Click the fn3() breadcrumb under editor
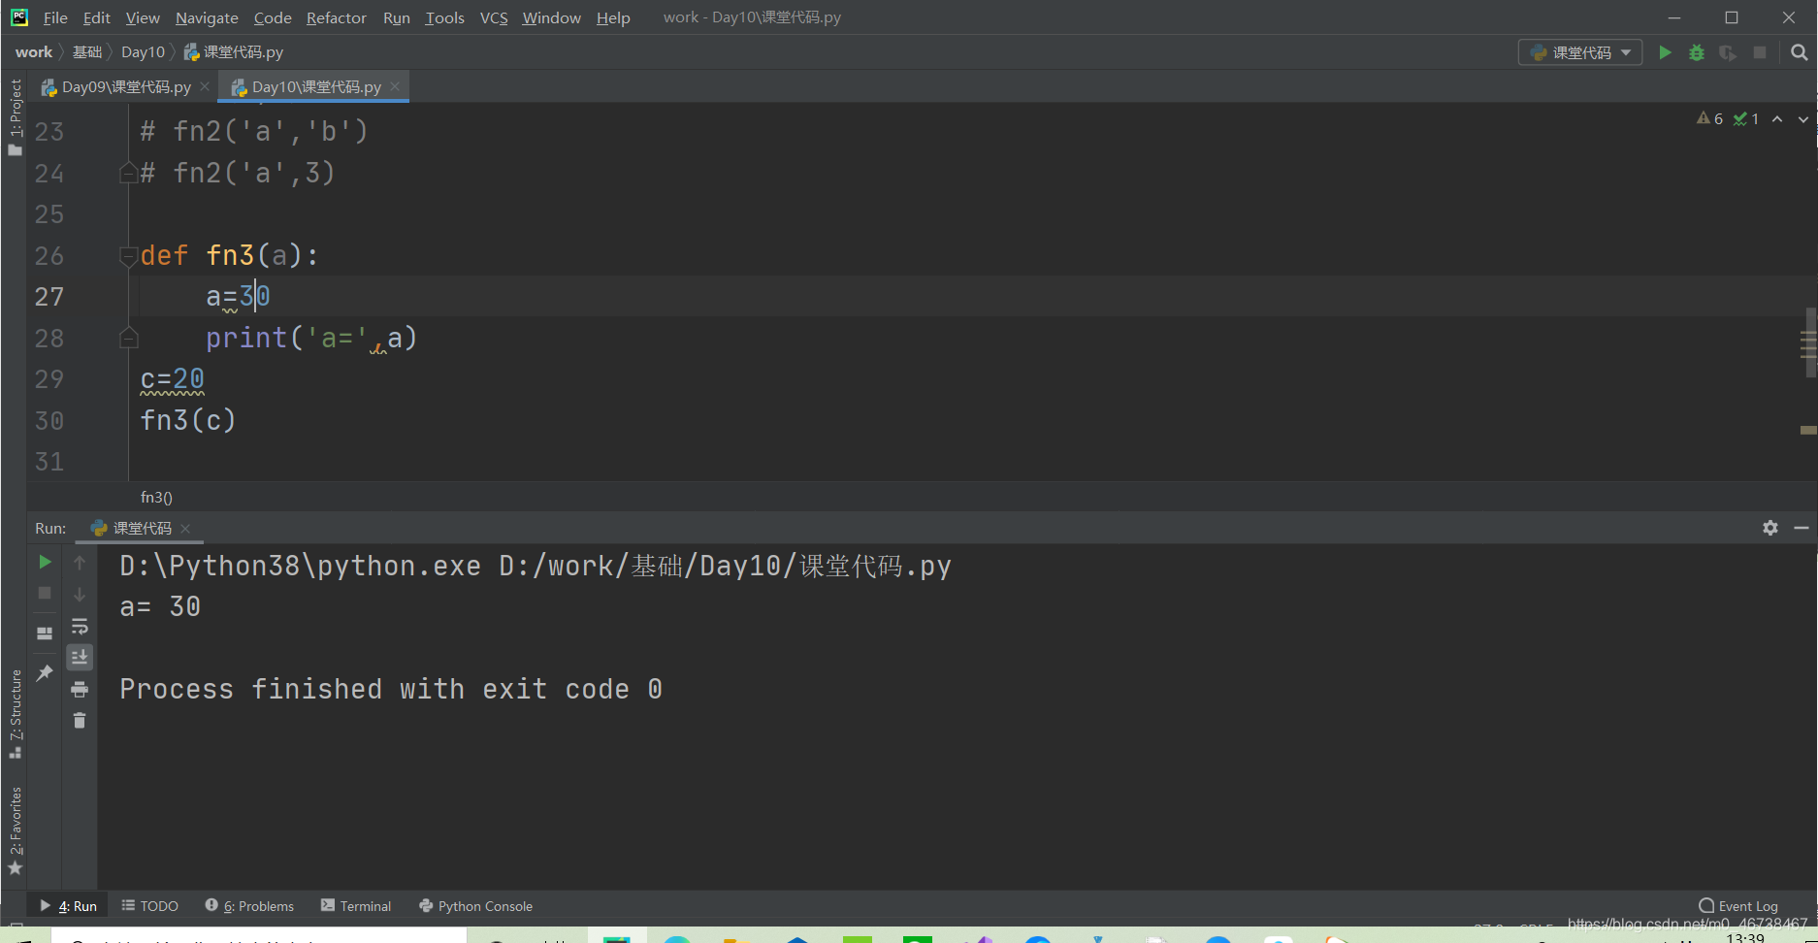Image resolution: width=1818 pixels, height=943 pixels. pos(156,497)
